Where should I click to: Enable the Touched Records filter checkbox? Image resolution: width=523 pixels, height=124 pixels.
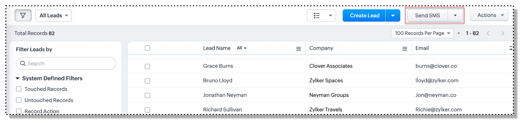click(x=19, y=89)
